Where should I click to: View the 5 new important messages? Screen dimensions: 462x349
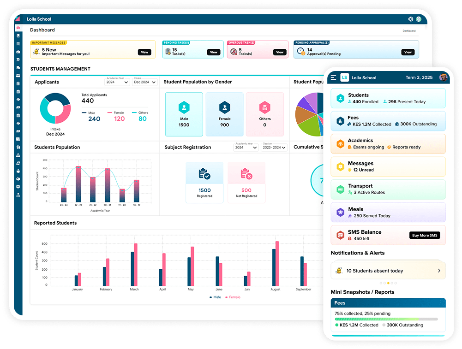click(x=144, y=52)
